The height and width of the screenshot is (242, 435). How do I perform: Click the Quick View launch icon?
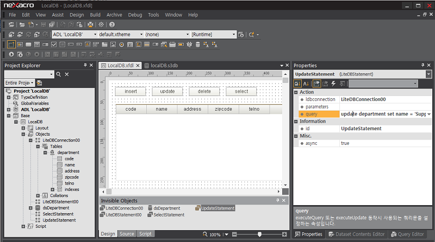pos(20,55)
